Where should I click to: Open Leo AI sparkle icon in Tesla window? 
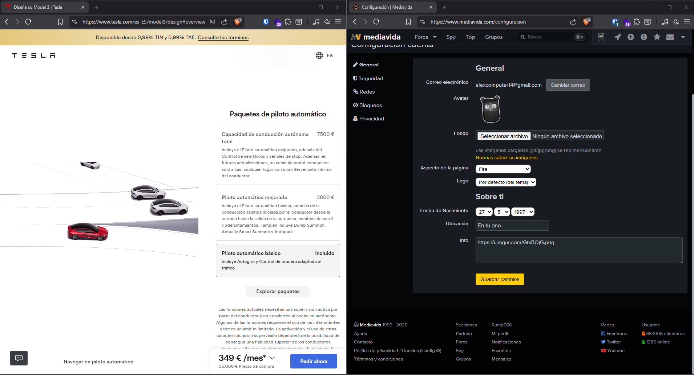tap(327, 22)
